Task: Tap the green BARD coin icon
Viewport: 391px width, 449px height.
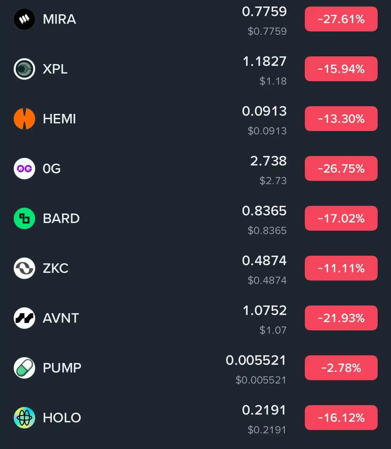Action: (x=24, y=219)
